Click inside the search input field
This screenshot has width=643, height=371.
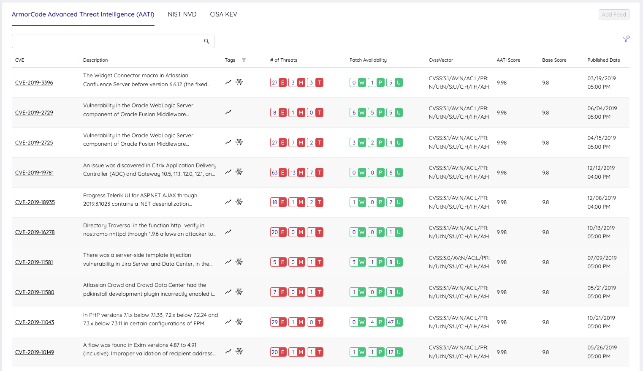pyautogui.click(x=106, y=41)
